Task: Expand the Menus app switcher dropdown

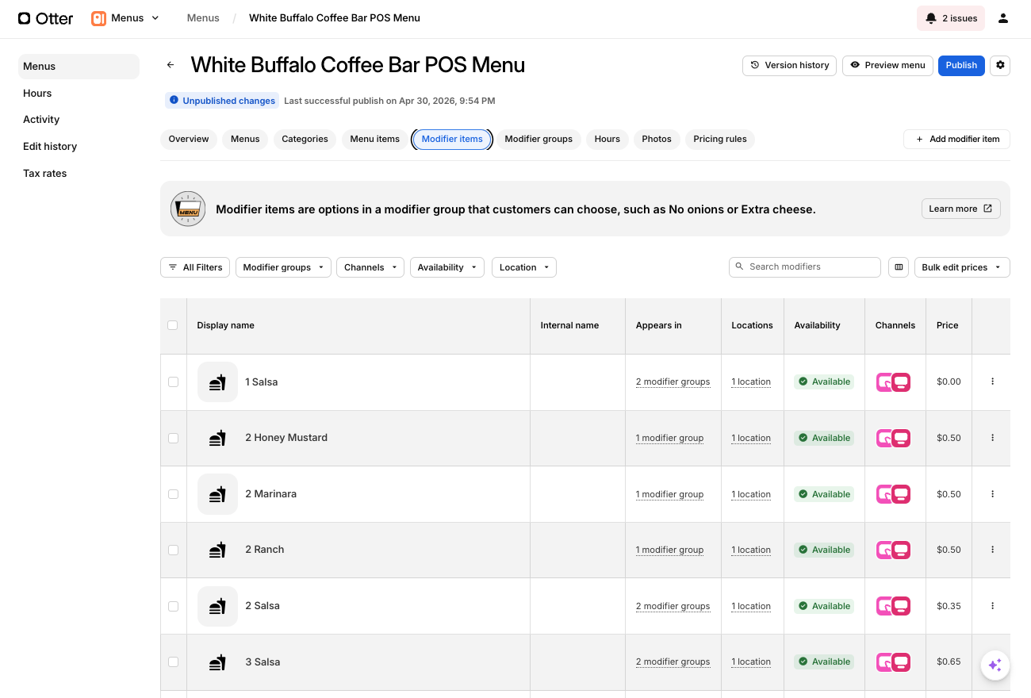Action: tap(125, 18)
